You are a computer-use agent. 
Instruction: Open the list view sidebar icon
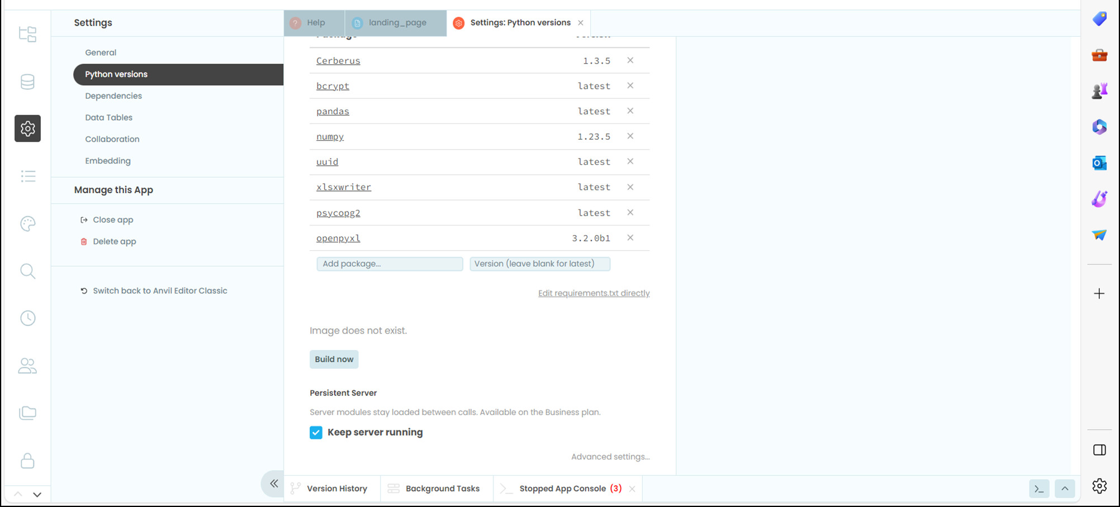27,176
